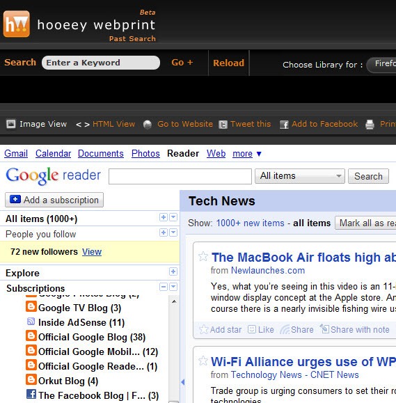Click Share with note on MacBook Air item
The image size is (396, 403).
[355, 330]
